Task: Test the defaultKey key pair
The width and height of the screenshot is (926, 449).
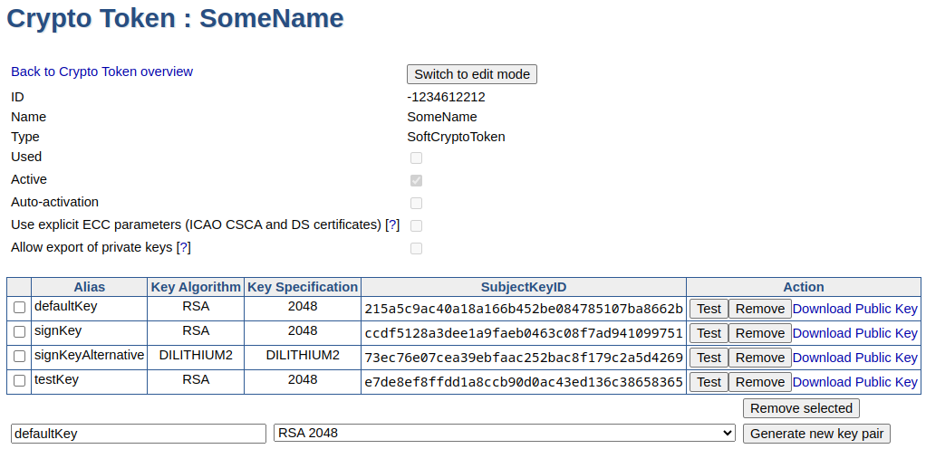Action: [709, 309]
